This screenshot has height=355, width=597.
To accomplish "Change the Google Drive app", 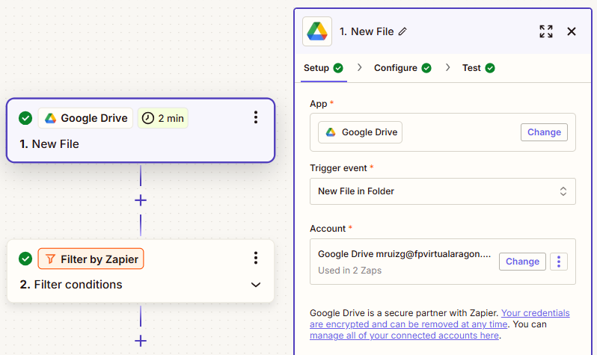I will (x=543, y=132).
